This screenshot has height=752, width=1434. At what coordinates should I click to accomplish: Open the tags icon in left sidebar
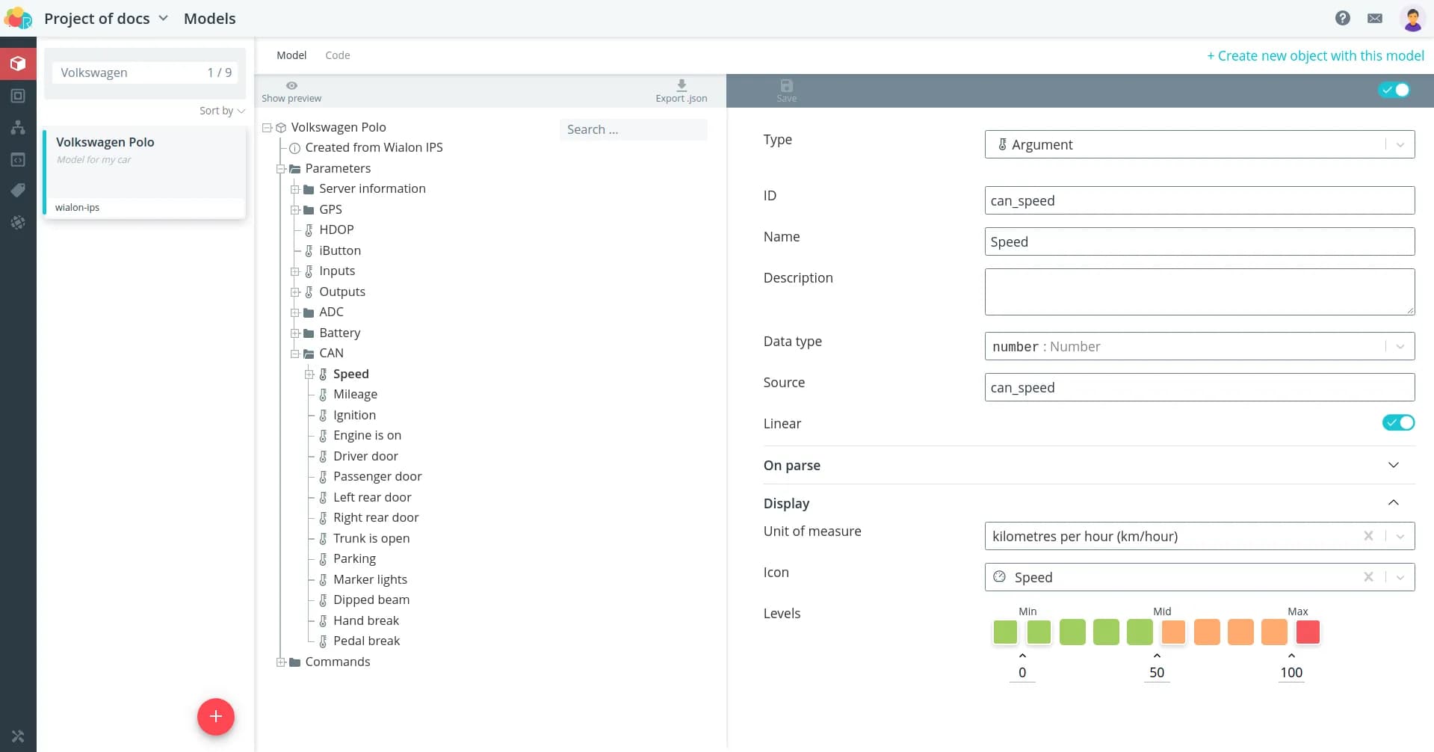[x=18, y=191]
